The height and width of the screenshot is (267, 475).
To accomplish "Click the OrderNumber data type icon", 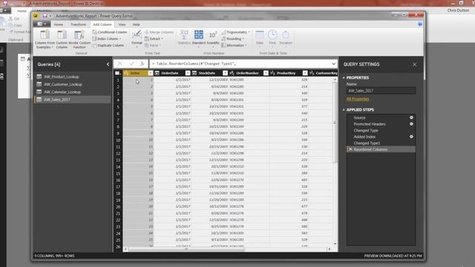I will [x=232, y=73].
